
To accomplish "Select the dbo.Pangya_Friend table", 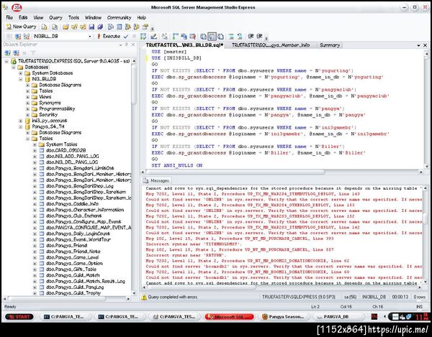I will point(66,246).
